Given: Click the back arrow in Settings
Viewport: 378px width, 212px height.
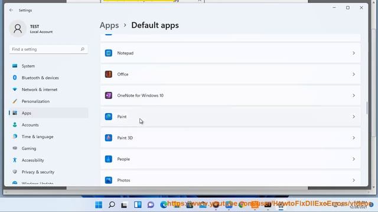Looking at the screenshot, I should [11, 10].
